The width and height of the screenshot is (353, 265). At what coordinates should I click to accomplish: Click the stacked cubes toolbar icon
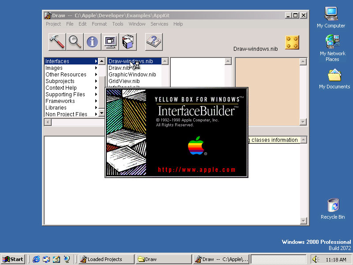[x=128, y=42]
